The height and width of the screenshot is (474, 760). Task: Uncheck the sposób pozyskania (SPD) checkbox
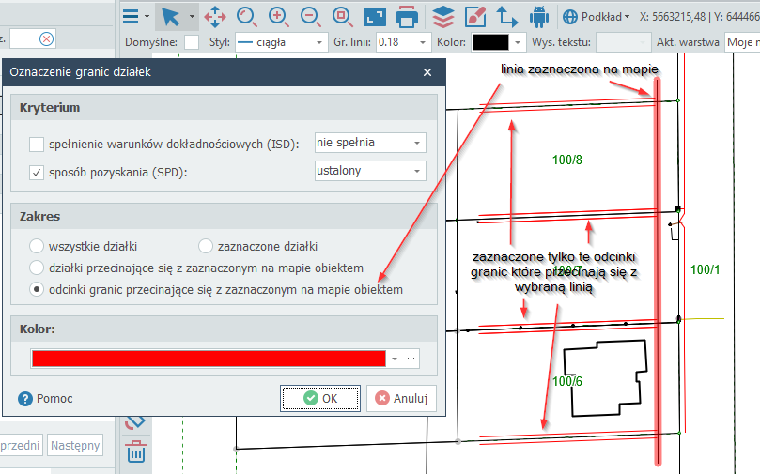[x=37, y=172]
